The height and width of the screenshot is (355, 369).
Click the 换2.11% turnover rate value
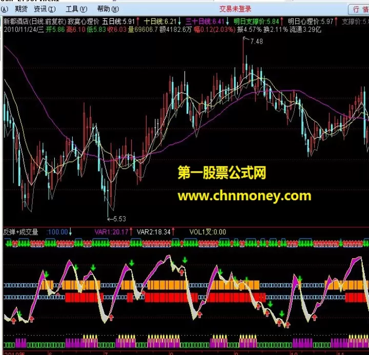(x=276, y=30)
